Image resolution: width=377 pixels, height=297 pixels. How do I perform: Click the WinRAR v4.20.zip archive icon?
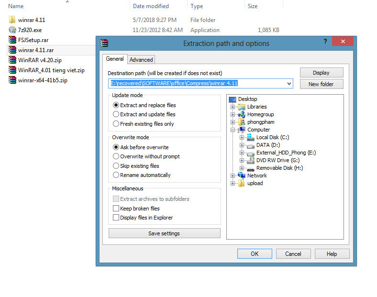coord(12,60)
